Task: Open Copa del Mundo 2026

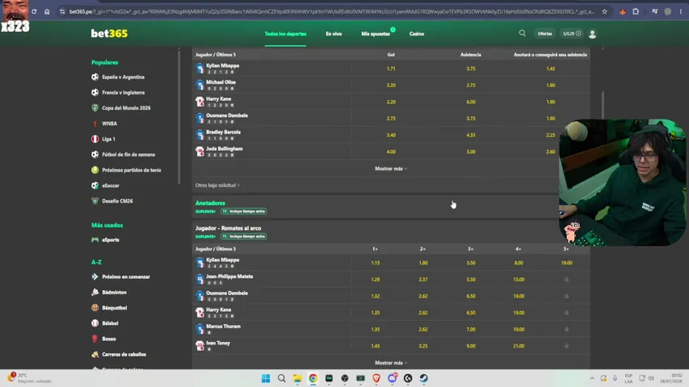Action: click(126, 108)
